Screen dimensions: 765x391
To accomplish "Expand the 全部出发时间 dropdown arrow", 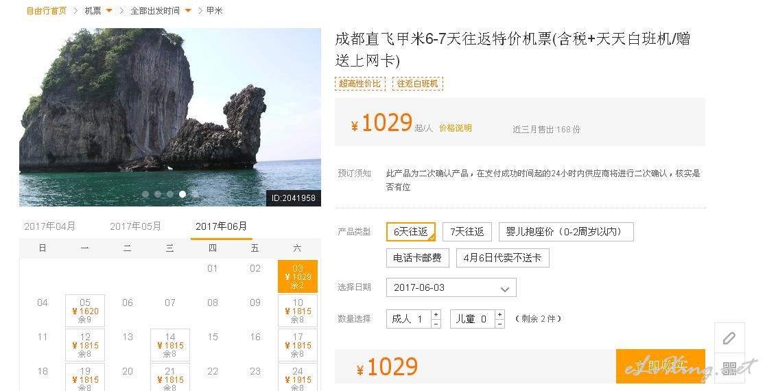I will pyautogui.click(x=188, y=11).
